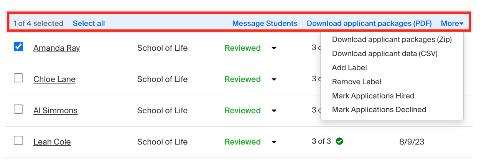484x164 pixels.
Task: Open the More dropdown in toolbar
Action: pyautogui.click(x=452, y=24)
